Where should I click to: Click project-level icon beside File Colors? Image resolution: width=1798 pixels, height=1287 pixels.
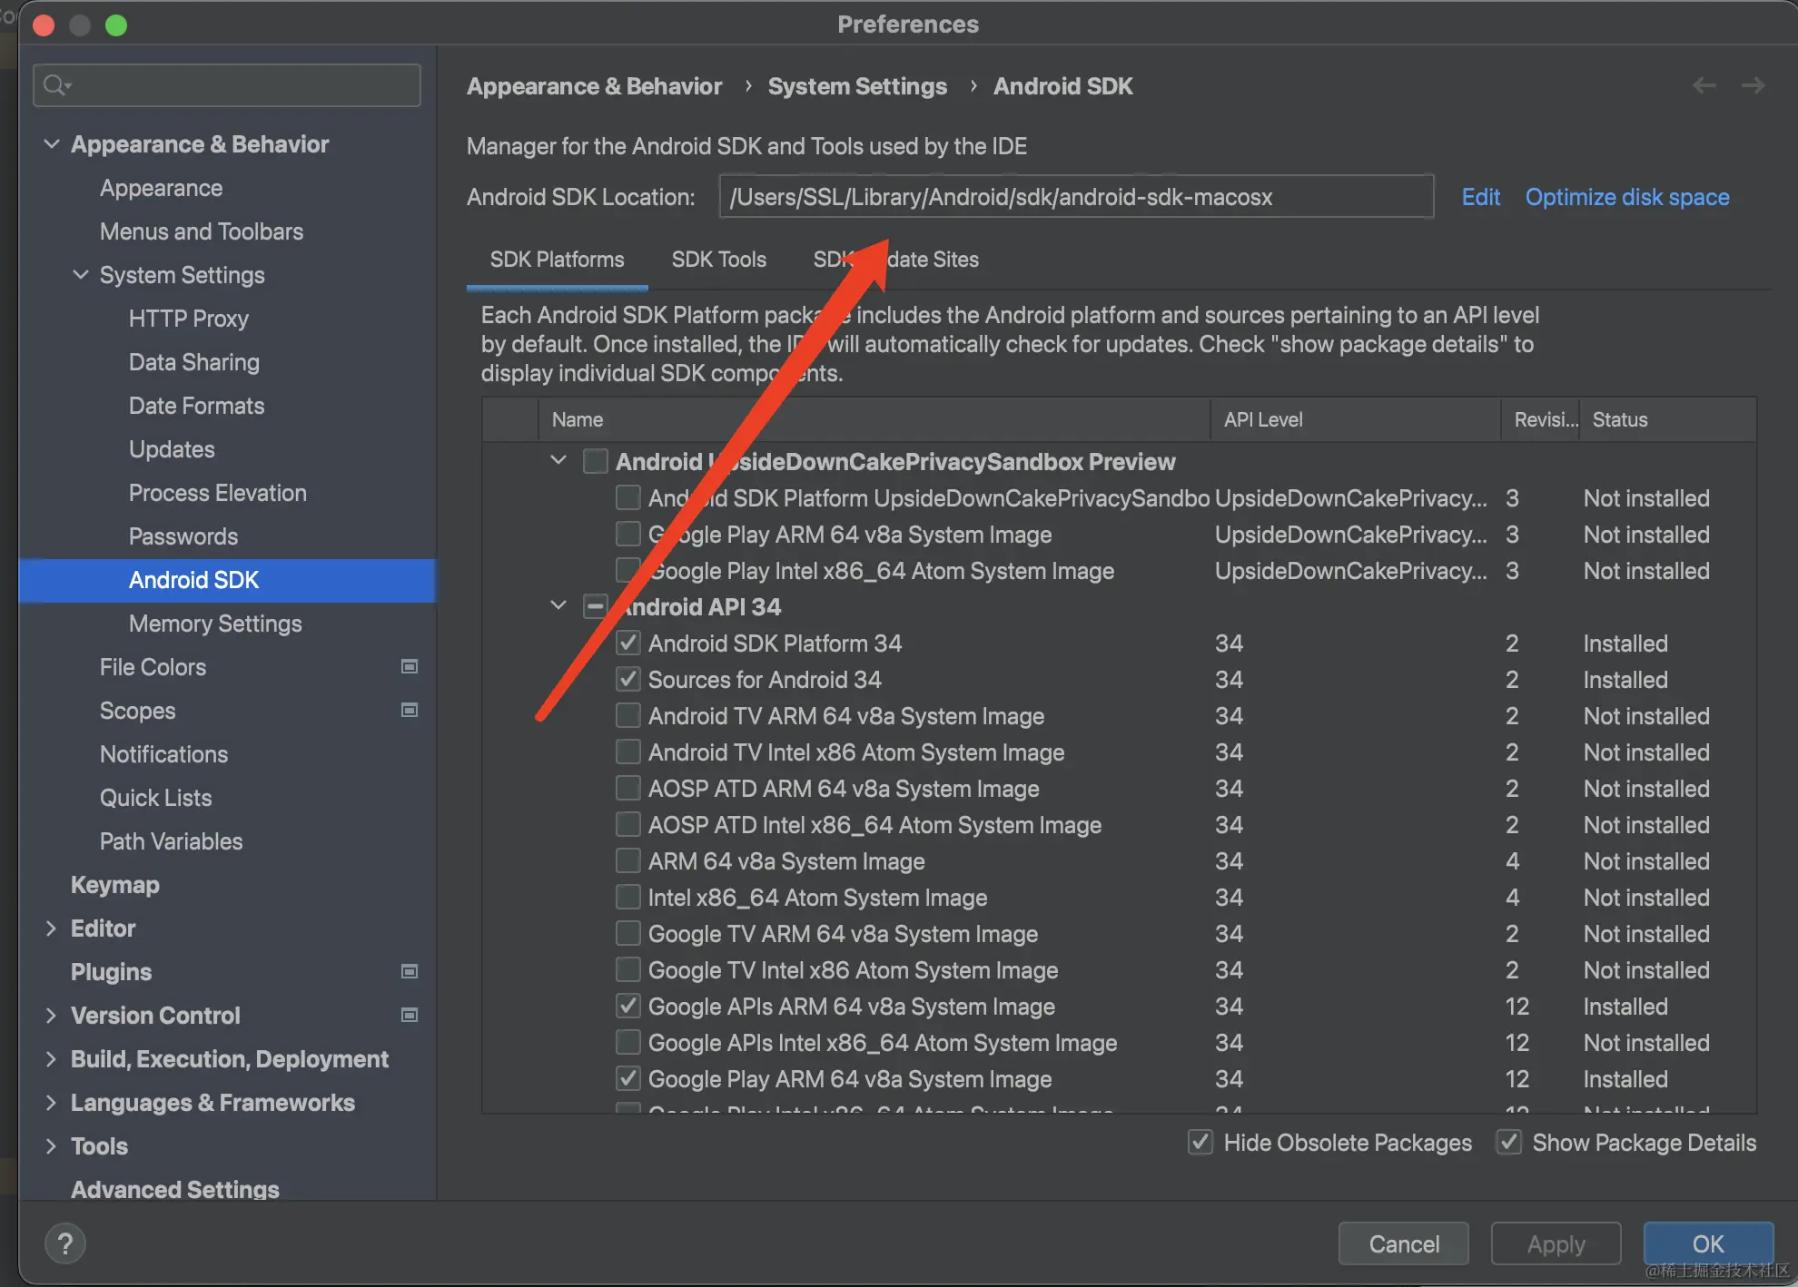coord(410,667)
